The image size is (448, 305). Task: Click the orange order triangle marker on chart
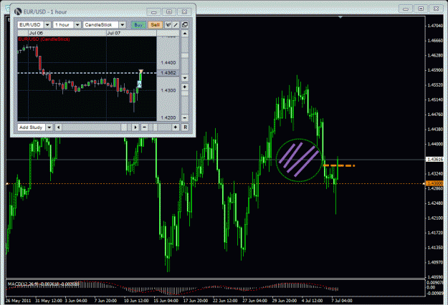(141, 72)
